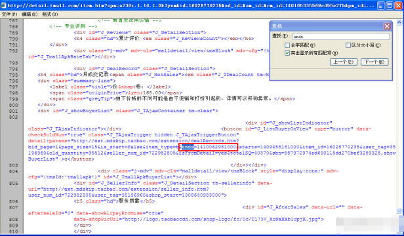The image size is (404, 236).
Task: Open the 格式(O) menu
Action: point(50,14)
